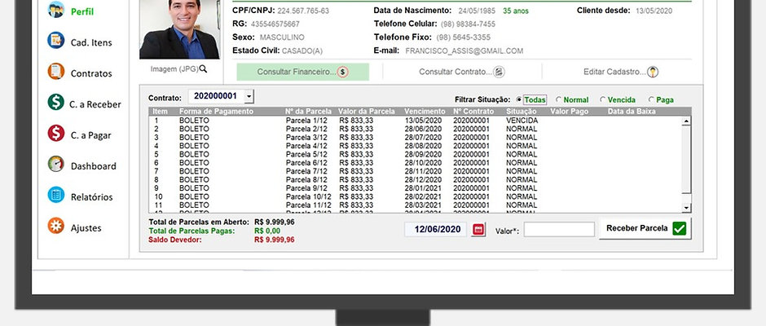This screenshot has width=766, height=326.
Task: Click the Consultar Contrato button
Action: point(462,72)
